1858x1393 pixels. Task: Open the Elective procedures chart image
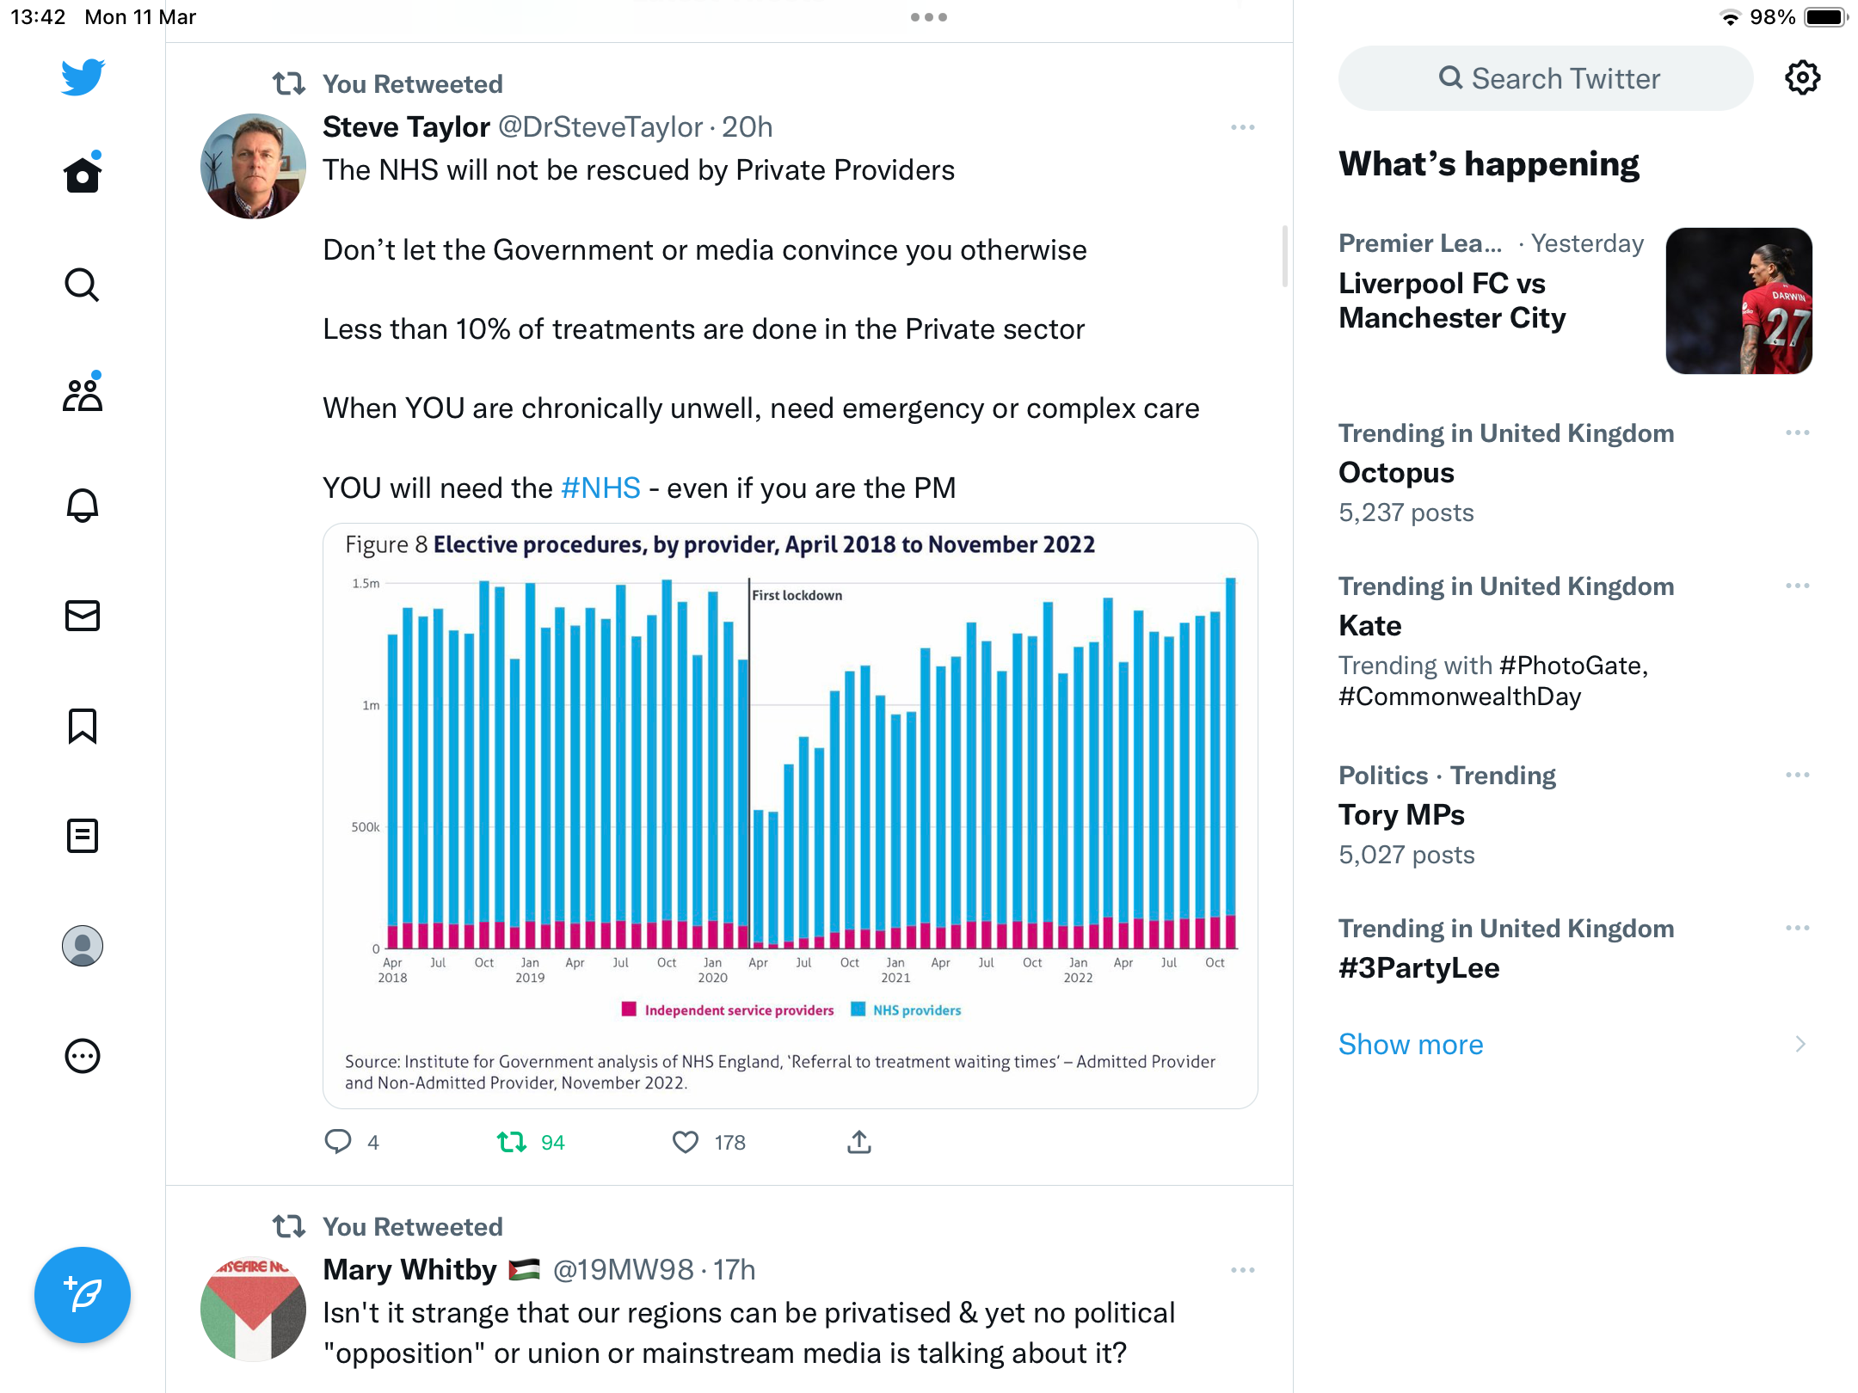(791, 815)
